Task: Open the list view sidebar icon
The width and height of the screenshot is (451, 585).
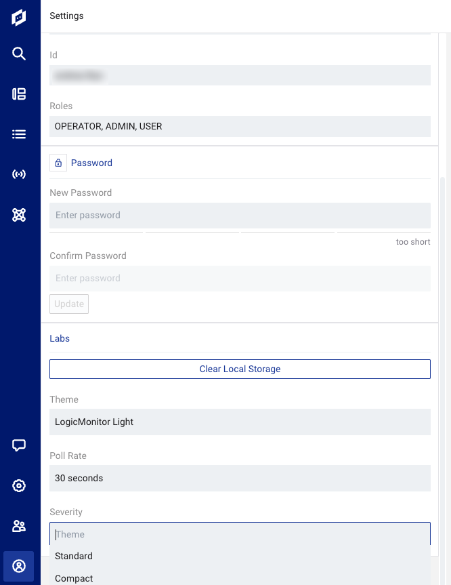Action: [19, 134]
